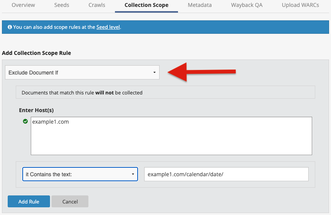Click the Enter Host(s) text area
This screenshot has height=215, width=331.
[171, 136]
